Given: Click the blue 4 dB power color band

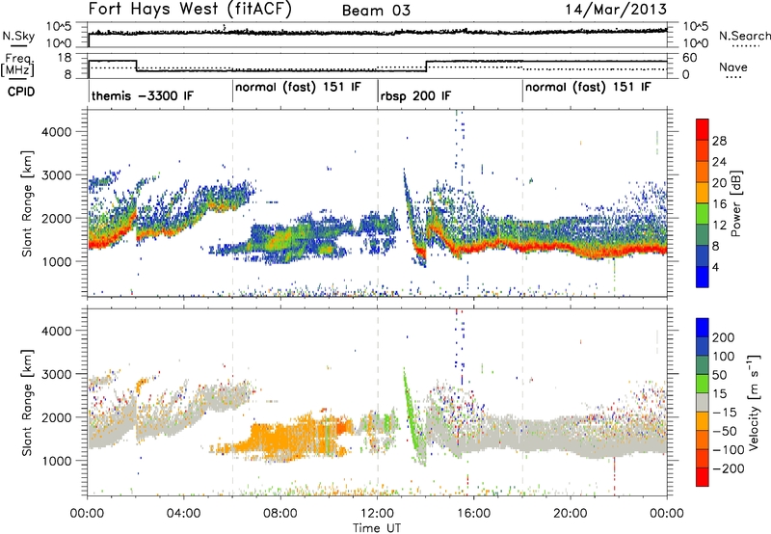Looking at the screenshot, I should click(x=703, y=277).
